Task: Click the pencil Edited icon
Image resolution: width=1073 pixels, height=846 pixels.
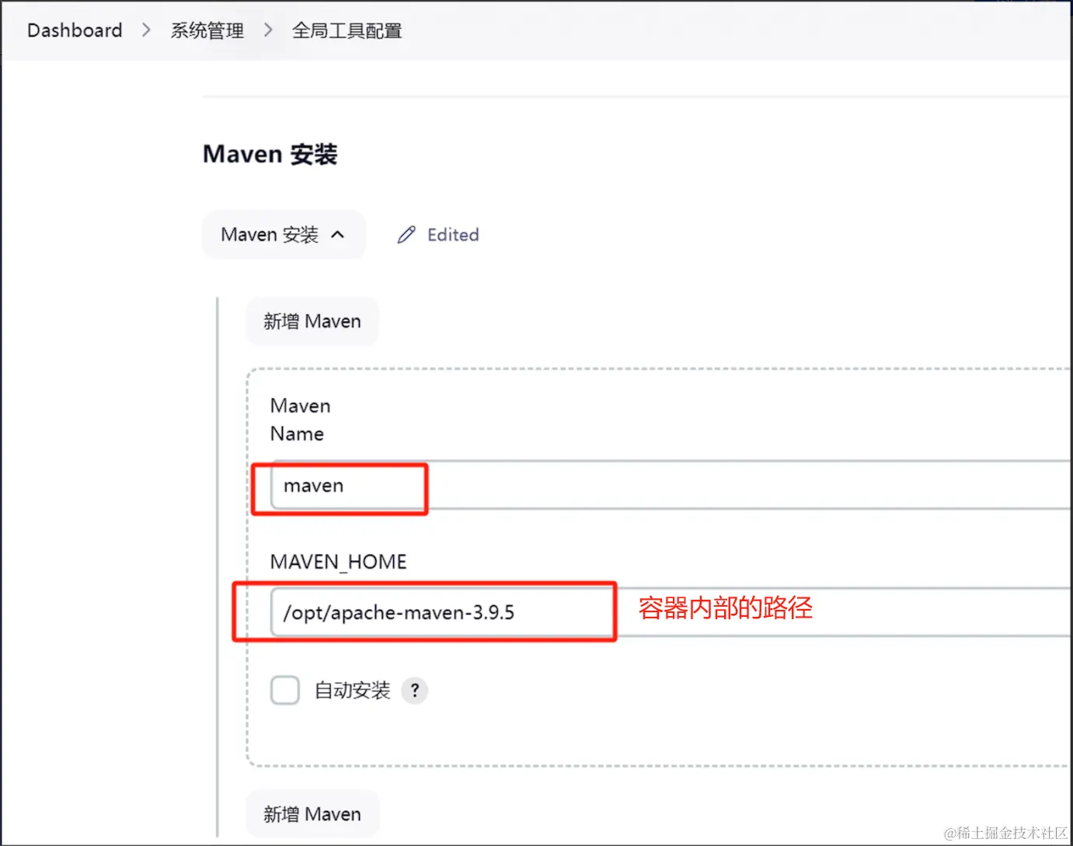Action: point(406,235)
